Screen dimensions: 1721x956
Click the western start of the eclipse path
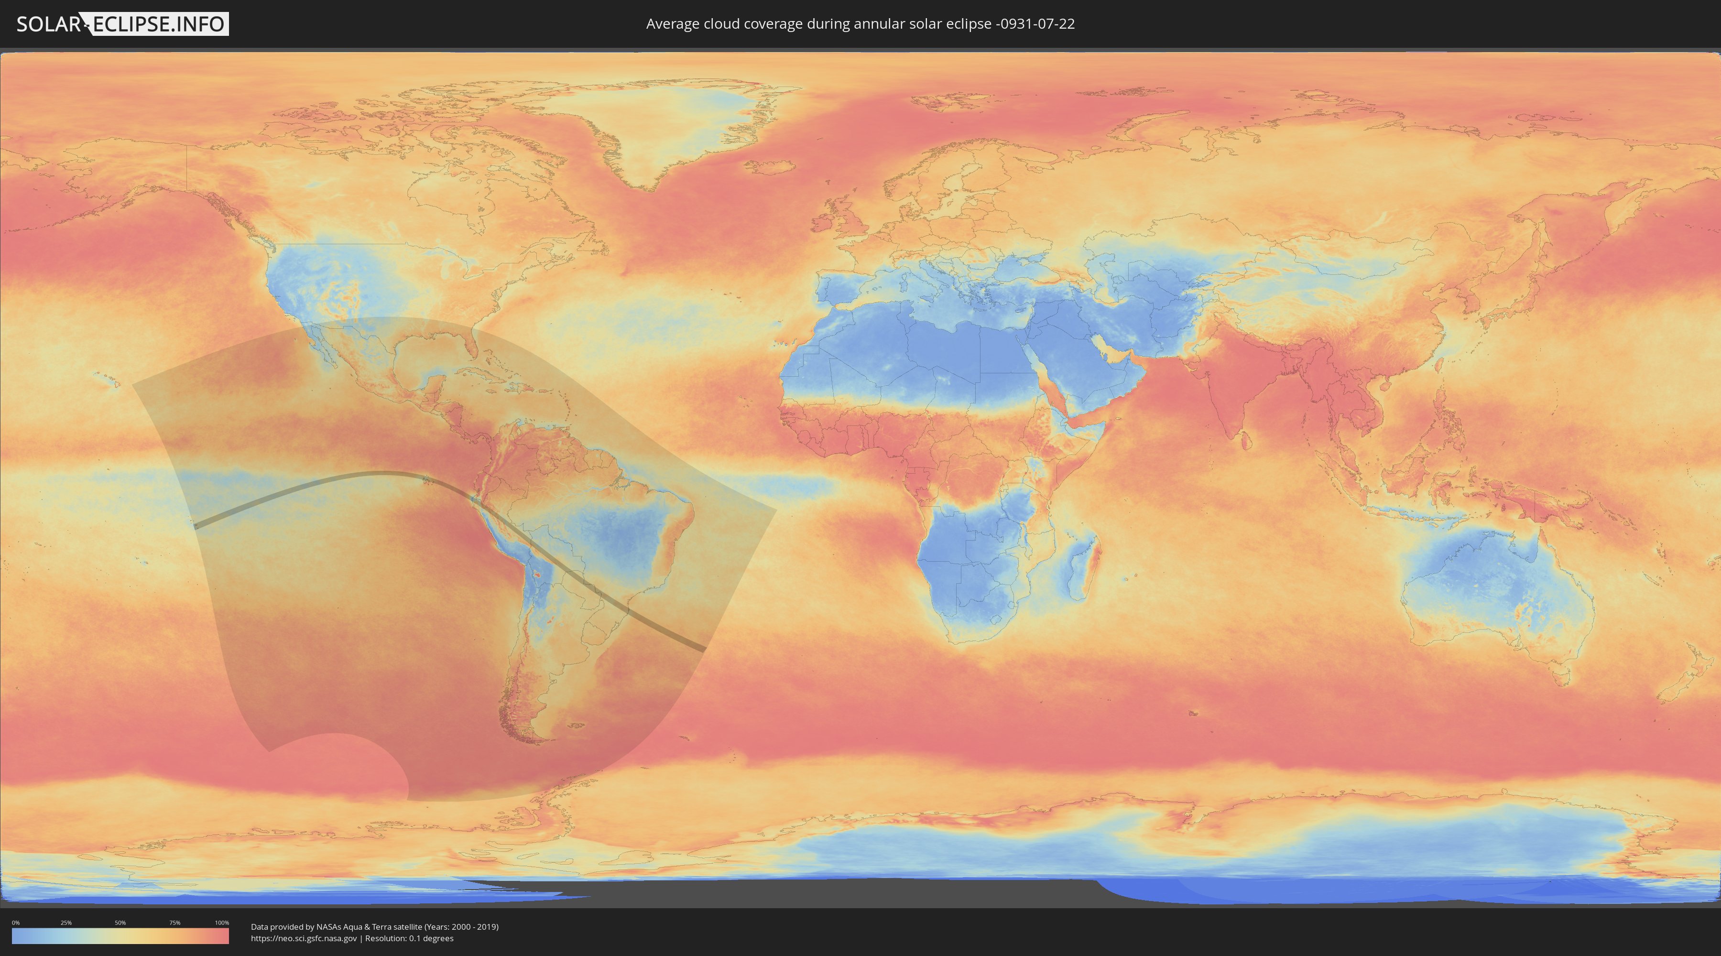198,526
